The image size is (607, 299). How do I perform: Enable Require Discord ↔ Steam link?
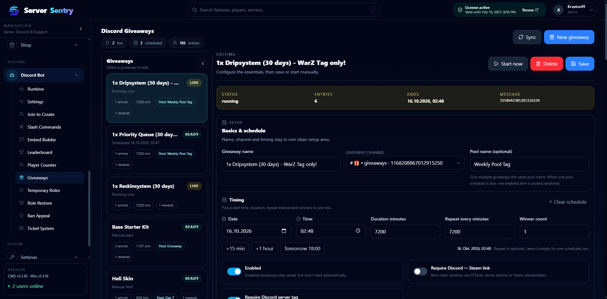(420, 271)
